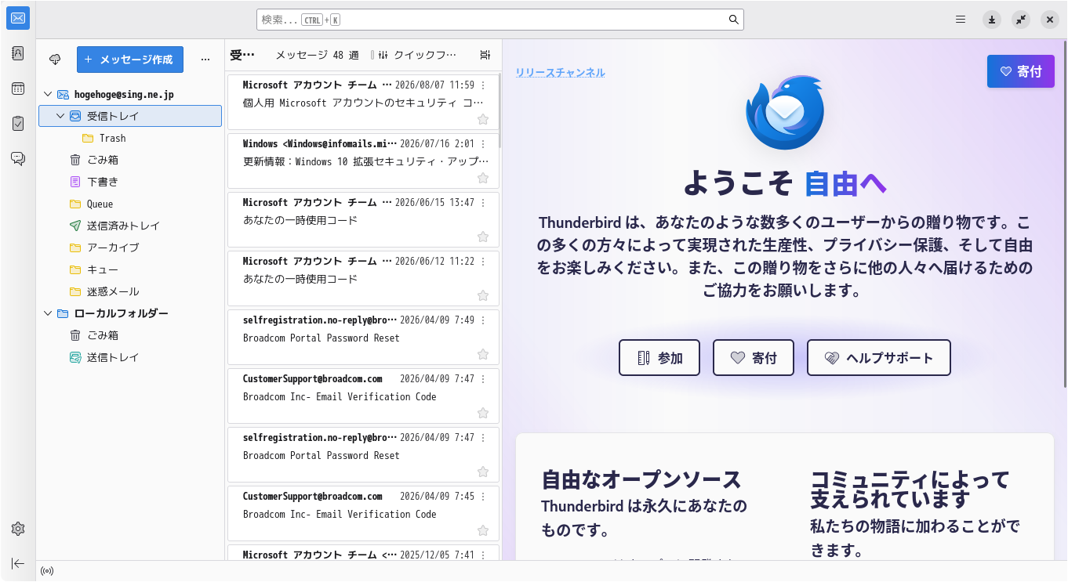Open the 送信済みトレイ folder

130,226
